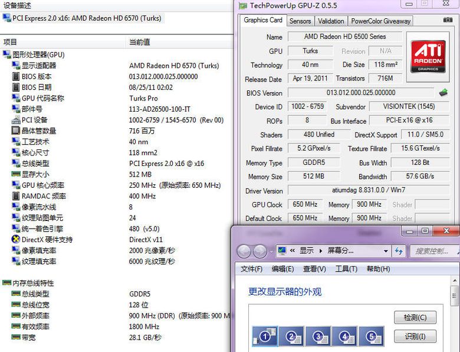Open the 编辑(E) menu

point(283,269)
